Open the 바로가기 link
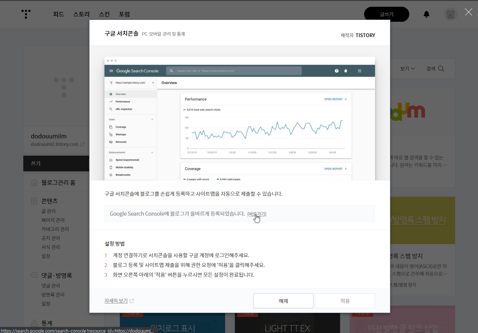 (257, 214)
